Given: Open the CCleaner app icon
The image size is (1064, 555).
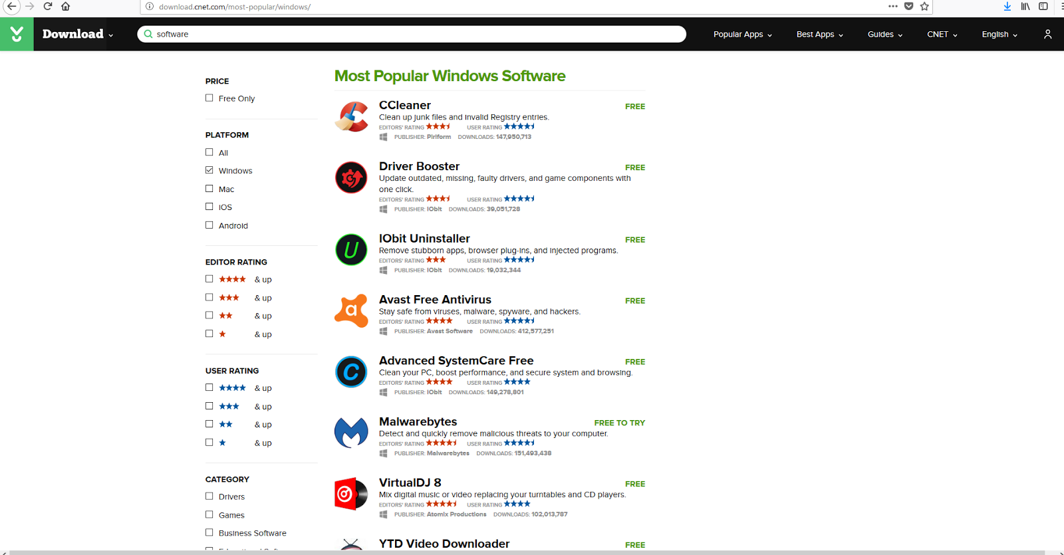Looking at the screenshot, I should [351, 117].
